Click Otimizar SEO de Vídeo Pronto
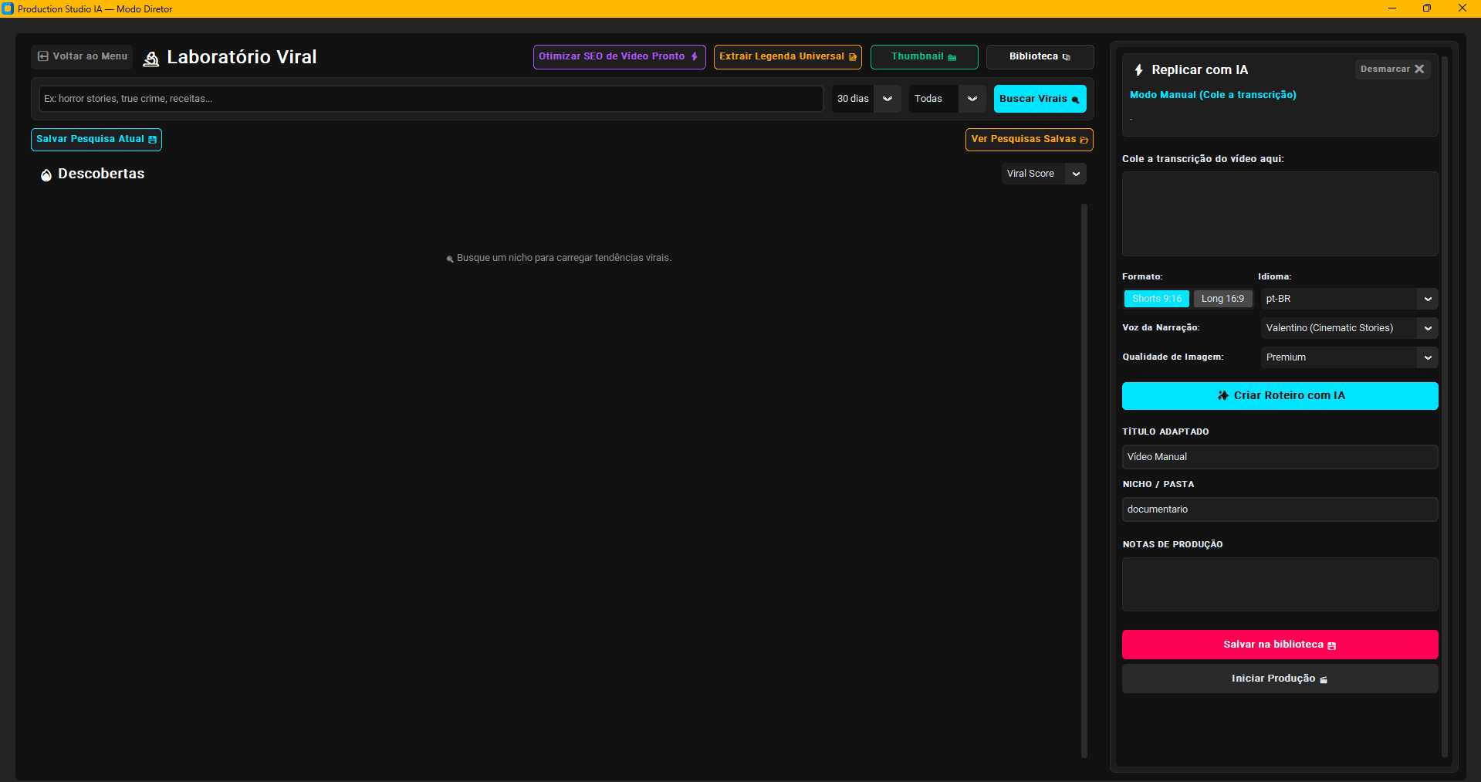1481x782 pixels. (619, 57)
